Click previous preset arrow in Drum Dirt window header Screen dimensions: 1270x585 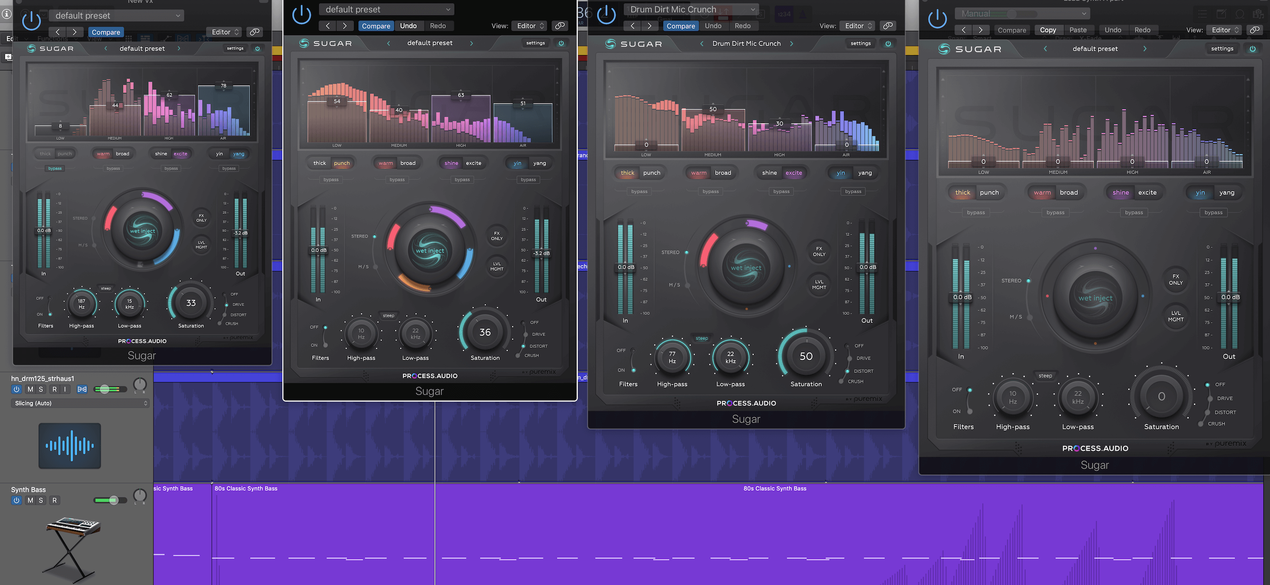point(632,26)
